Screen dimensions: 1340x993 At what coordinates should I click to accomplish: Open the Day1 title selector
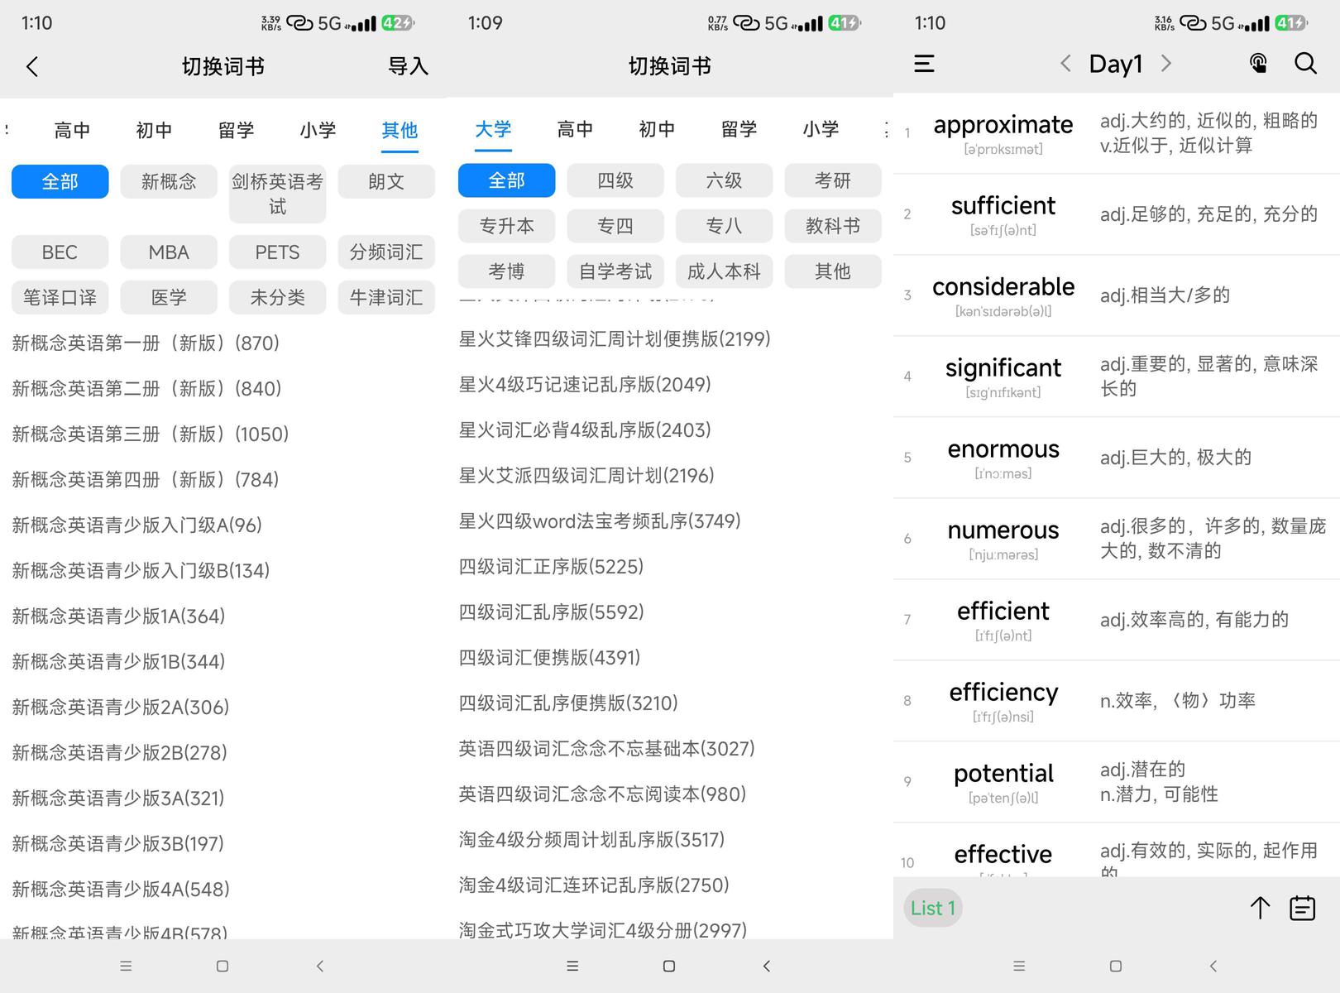click(x=1115, y=64)
